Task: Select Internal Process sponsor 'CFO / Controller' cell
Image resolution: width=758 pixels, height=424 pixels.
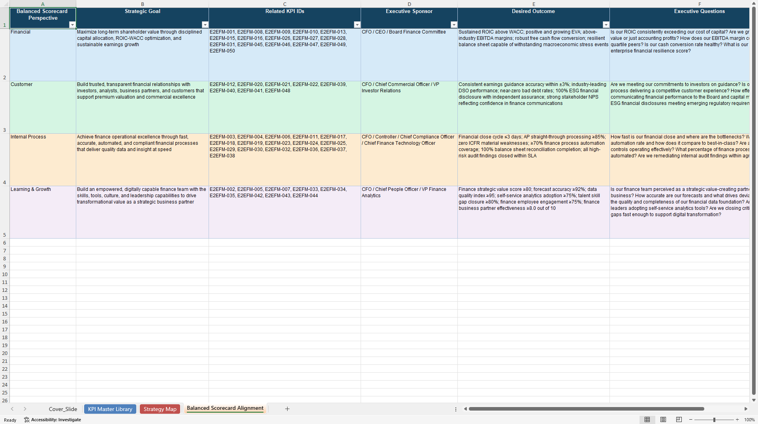Action: 409,160
